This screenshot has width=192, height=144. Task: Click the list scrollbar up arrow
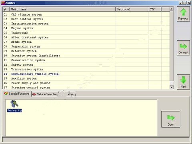(172, 9)
